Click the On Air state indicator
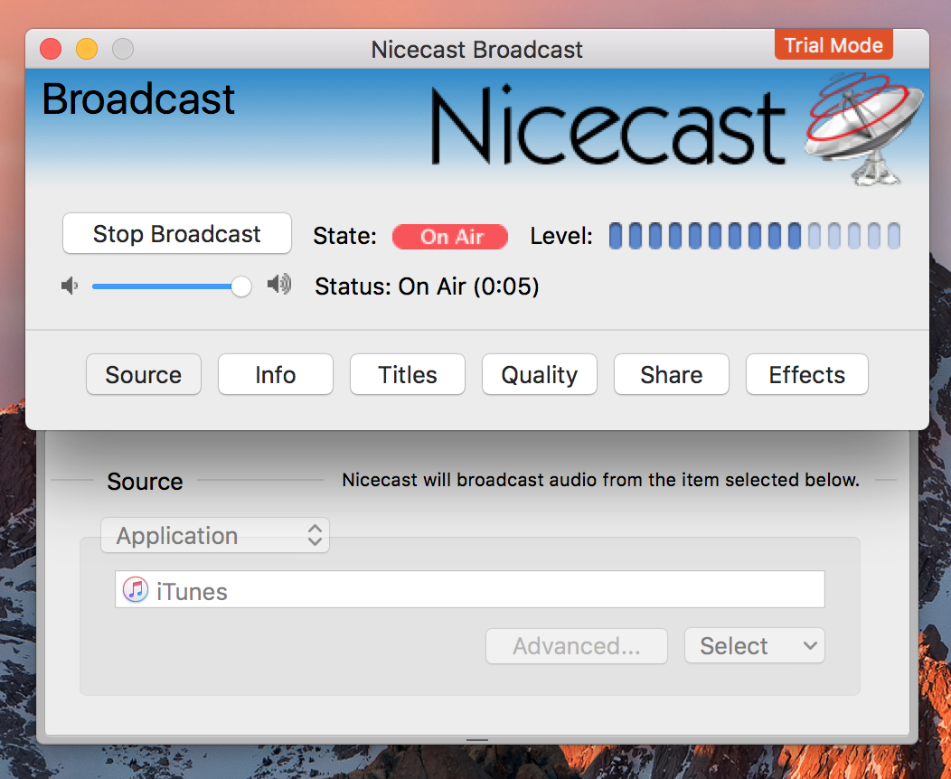The height and width of the screenshot is (779, 951). click(450, 237)
